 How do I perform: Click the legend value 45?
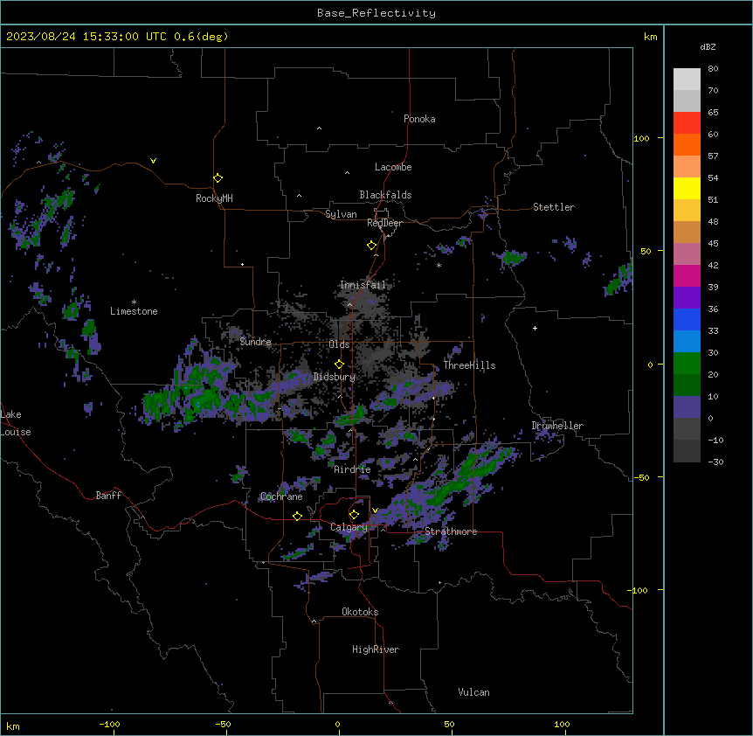point(713,244)
